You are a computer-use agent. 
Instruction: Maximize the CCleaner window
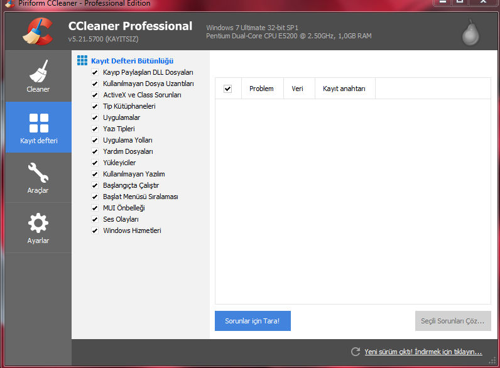pyautogui.click(x=460, y=3)
